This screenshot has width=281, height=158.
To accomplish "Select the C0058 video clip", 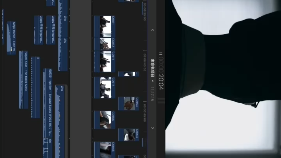I will tap(105, 120).
